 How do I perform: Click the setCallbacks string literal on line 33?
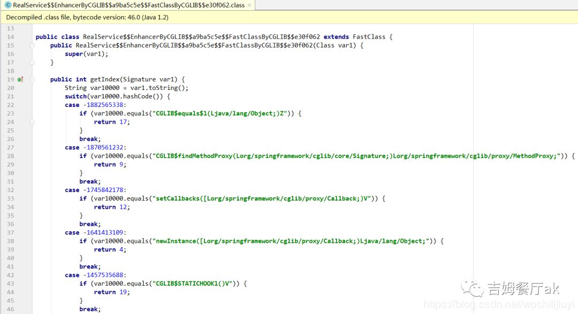(x=262, y=198)
